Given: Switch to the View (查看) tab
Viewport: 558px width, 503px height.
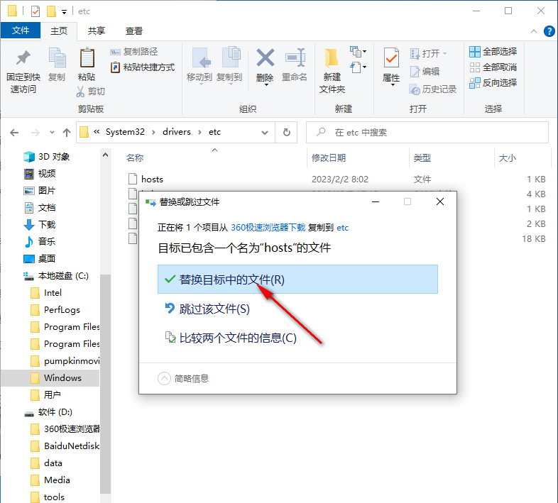Looking at the screenshot, I should 134,31.
